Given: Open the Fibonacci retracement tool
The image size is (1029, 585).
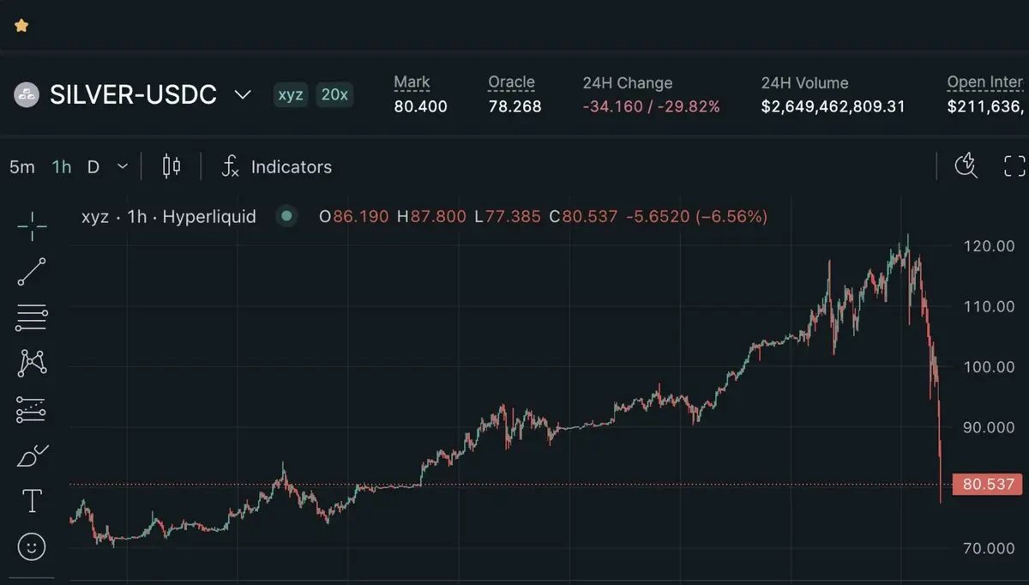Looking at the screenshot, I should pos(32,317).
